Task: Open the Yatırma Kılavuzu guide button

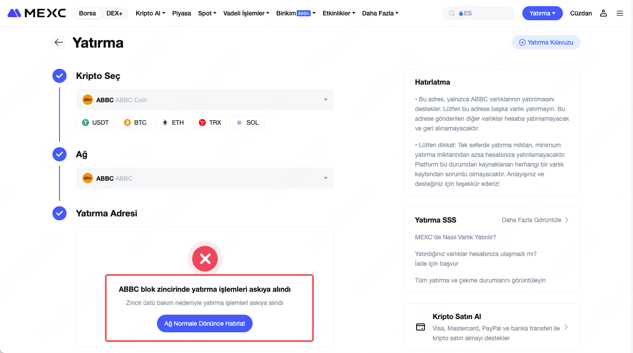Action: point(546,42)
